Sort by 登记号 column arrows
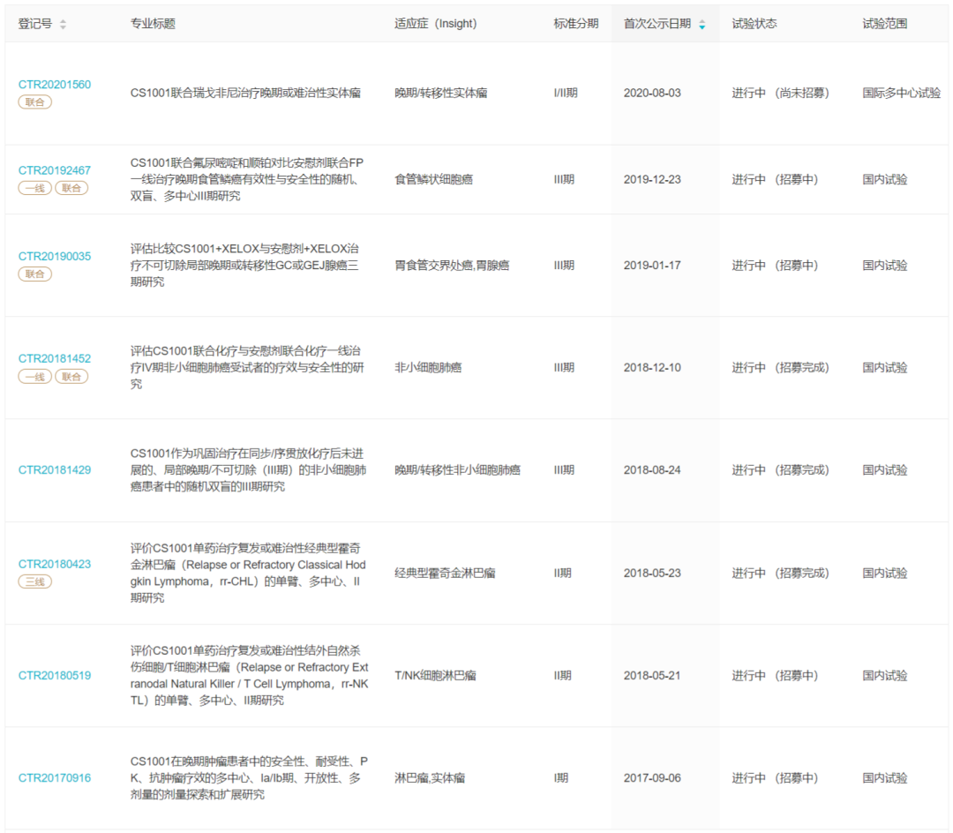The height and width of the screenshot is (833, 953). click(63, 25)
